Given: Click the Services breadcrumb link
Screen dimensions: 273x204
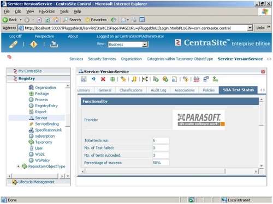Looking at the screenshot, I should pos(76,59).
